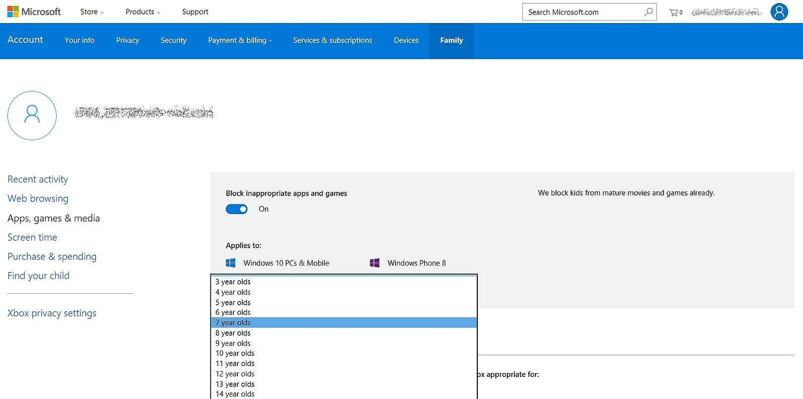The height and width of the screenshot is (399, 803).
Task: Open Services & subscriptions tab
Action: [332, 40]
